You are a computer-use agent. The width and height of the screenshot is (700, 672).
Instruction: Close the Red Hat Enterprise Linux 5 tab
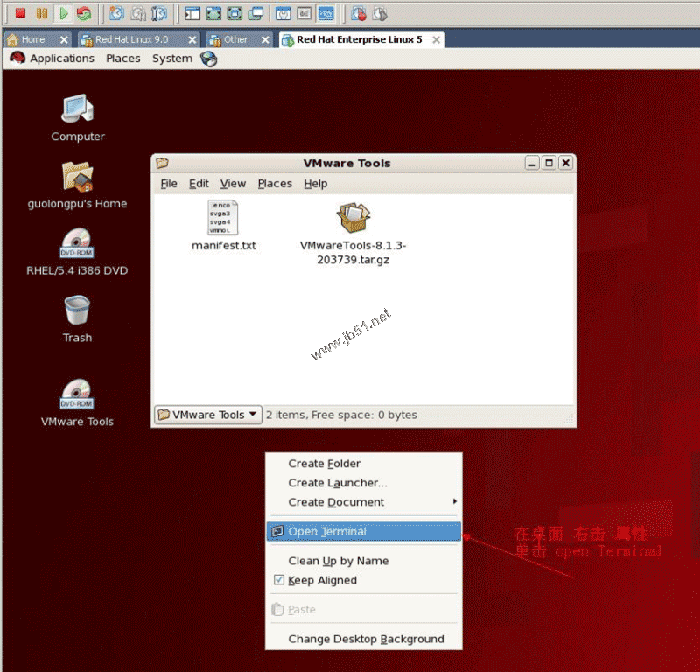(436, 40)
